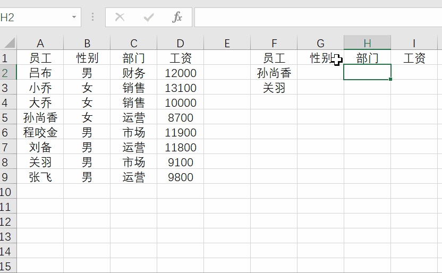Click salary cell 12000
The image size is (442, 273).
pos(181,73)
